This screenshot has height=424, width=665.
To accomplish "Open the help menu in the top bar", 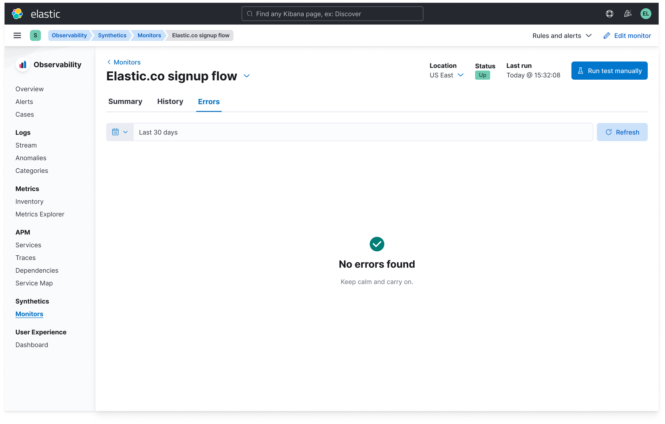I will [609, 14].
